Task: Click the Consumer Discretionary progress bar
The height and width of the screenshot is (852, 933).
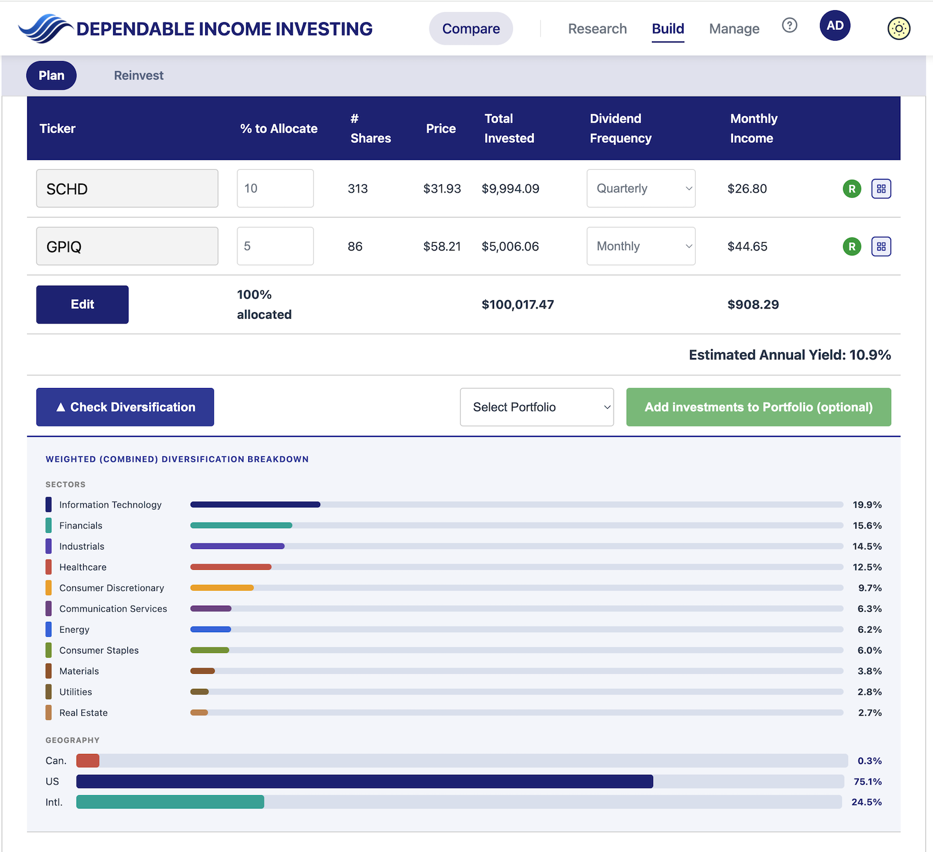Action: point(517,588)
